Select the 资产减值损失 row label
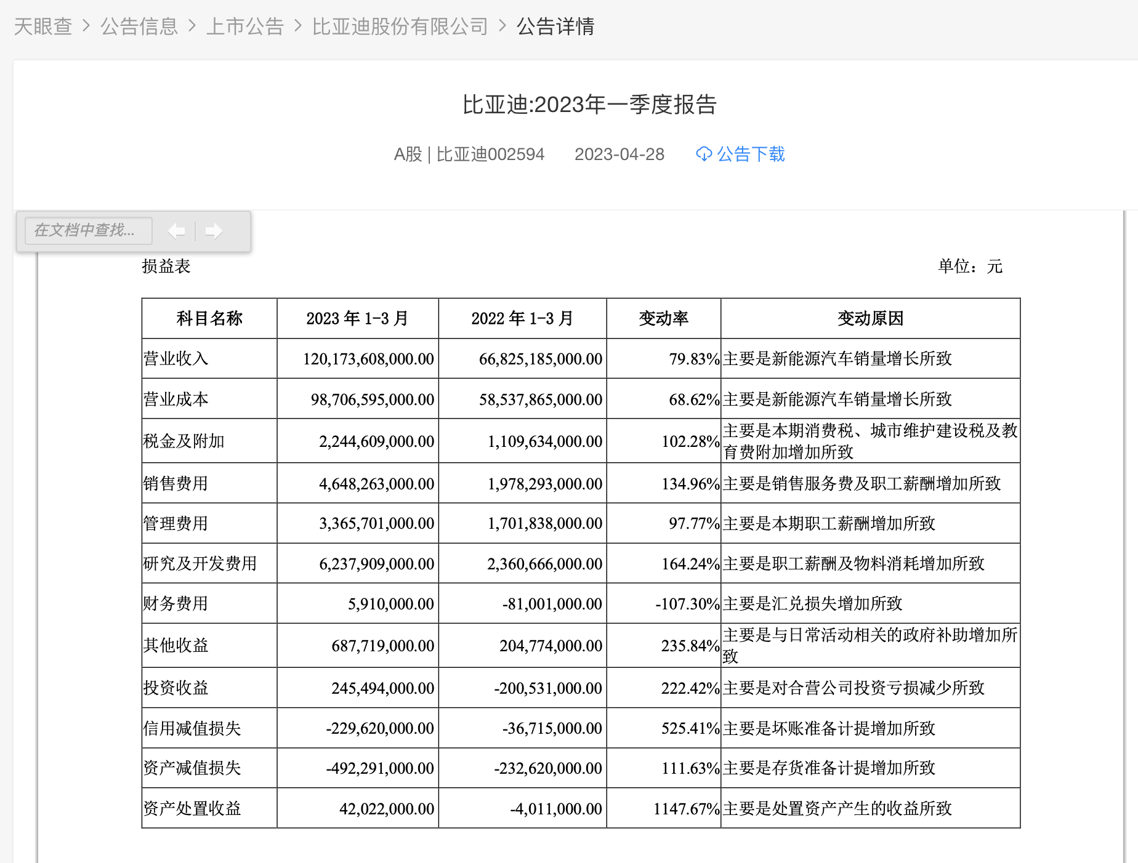 pyautogui.click(x=192, y=768)
